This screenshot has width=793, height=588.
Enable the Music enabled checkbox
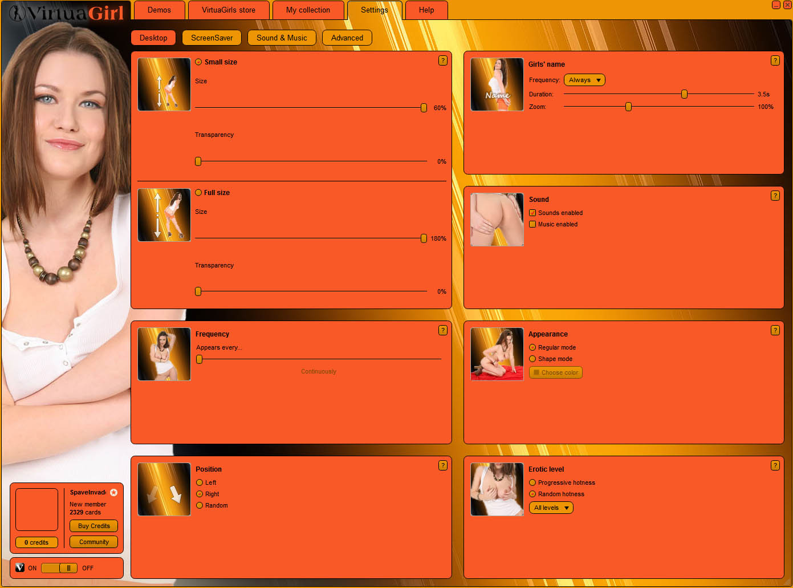532,224
